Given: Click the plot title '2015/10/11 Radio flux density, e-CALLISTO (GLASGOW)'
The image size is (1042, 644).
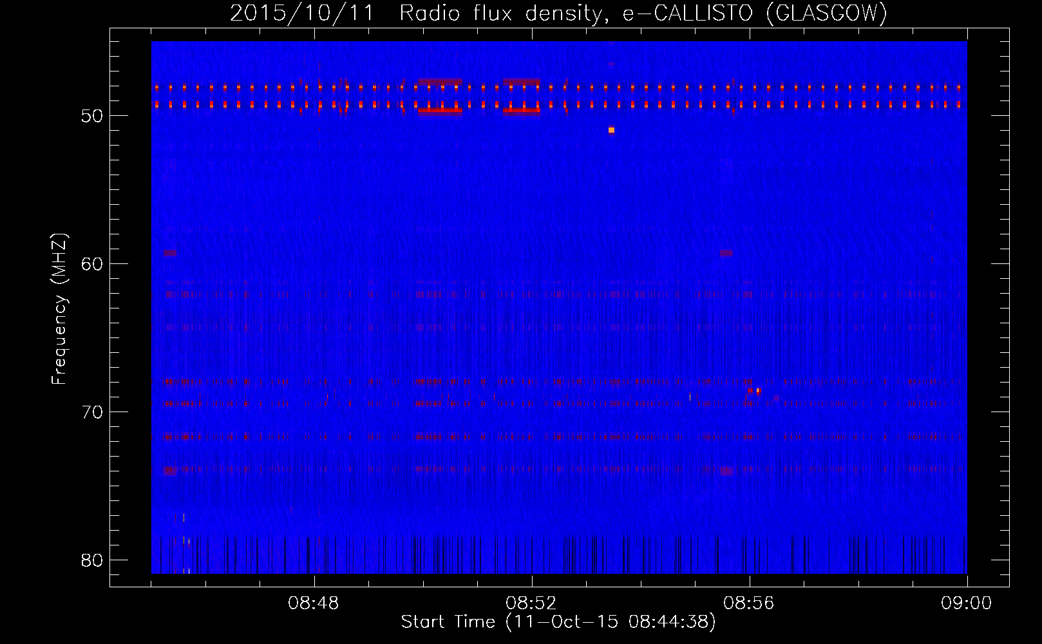Looking at the screenshot, I should (x=558, y=13).
